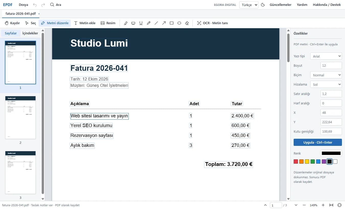Click the Uygula · Ctrl+Enter button
This screenshot has height=209, width=345.
(x=318, y=142)
